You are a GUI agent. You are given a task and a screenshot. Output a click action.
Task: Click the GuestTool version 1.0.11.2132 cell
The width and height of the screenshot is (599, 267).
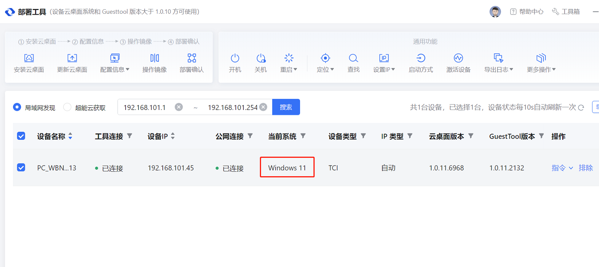(507, 168)
